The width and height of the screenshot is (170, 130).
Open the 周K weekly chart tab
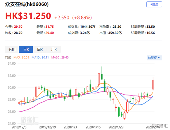(40, 49)
